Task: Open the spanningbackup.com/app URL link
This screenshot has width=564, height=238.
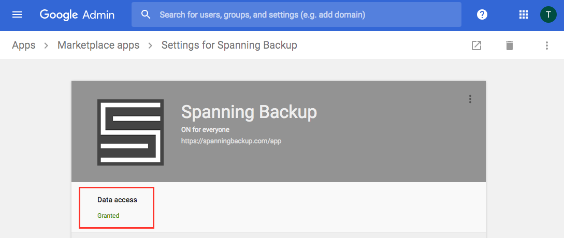Action: tap(232, 141)
